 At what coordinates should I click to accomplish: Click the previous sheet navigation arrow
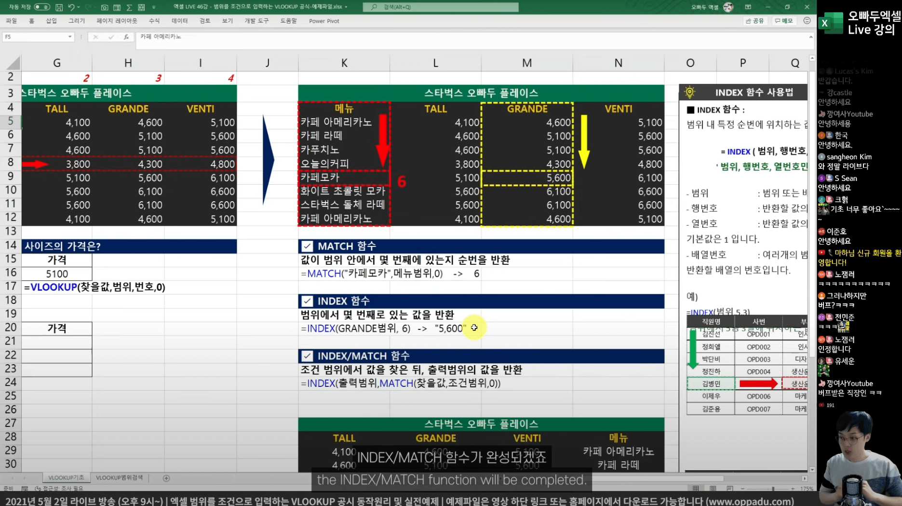[x=13, y=478]
